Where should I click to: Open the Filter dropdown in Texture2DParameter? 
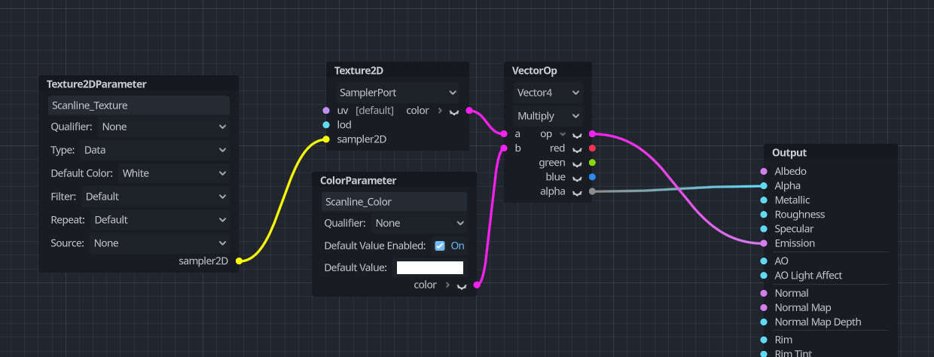click(154, 197)
